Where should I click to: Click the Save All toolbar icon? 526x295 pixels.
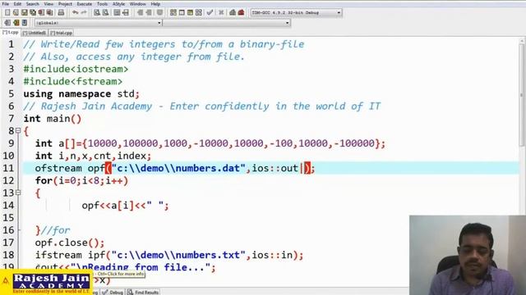(x=33, y=13)
